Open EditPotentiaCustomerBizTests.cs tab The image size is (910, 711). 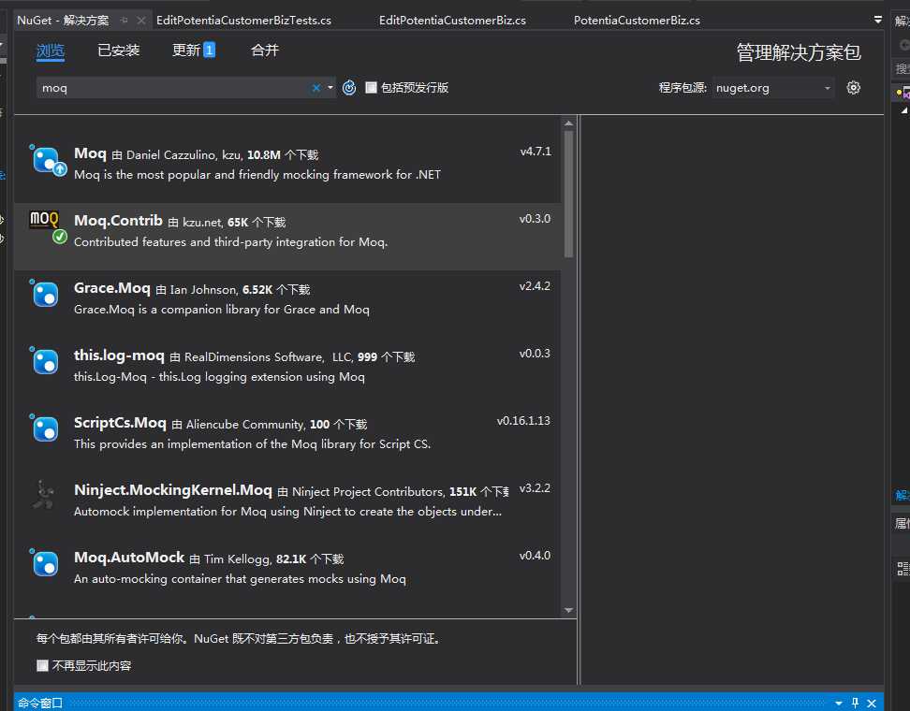(x=243, y=21)
